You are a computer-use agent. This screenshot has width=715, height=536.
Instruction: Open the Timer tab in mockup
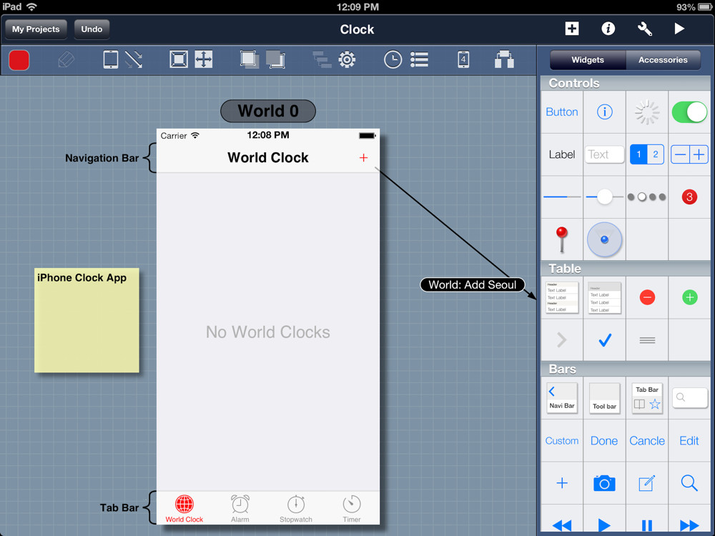point(352,509)
